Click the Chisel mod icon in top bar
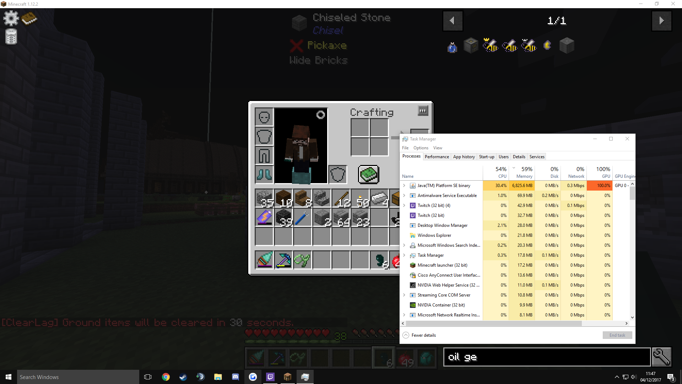Screen dimensions: 682x384 click(567, 46)
